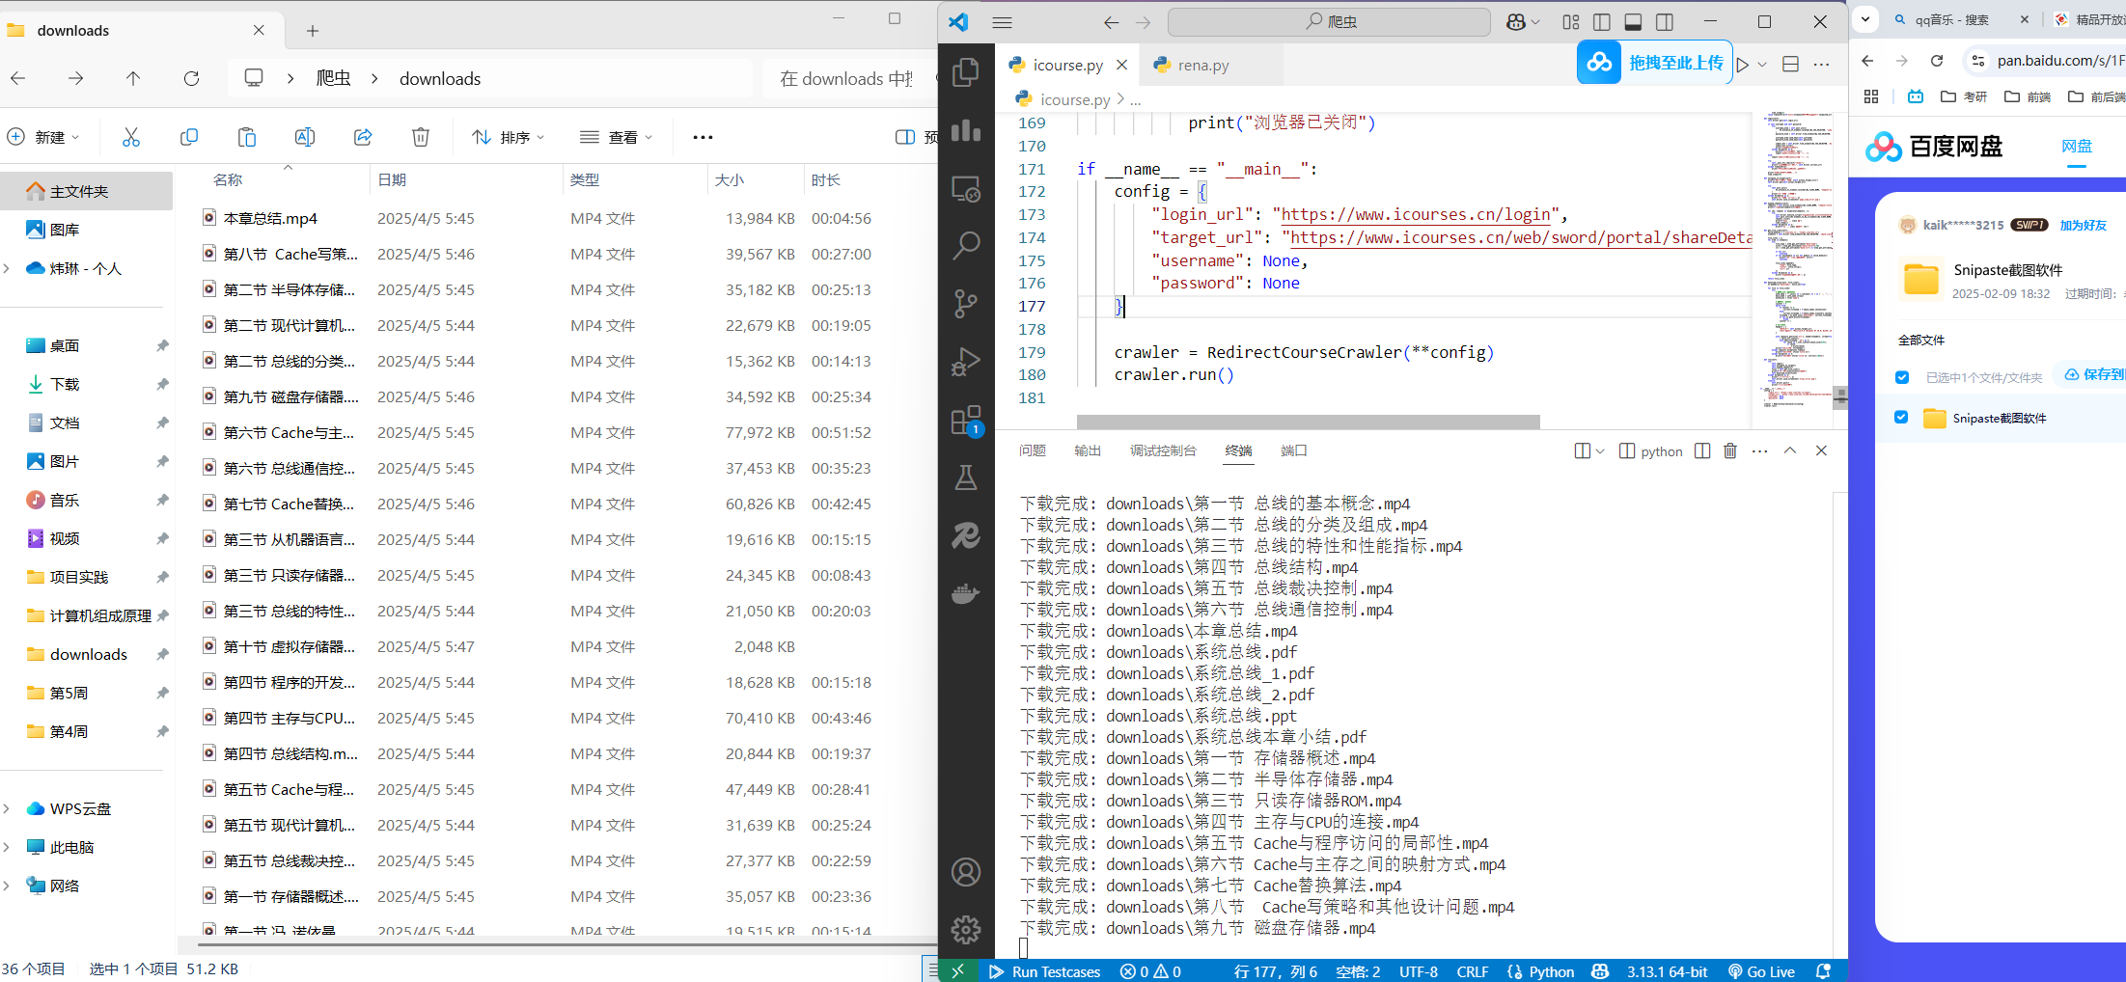The image size is (2126, 982).
Task: Open Manage gear icon in VS Code
Action: coord(966,930)
